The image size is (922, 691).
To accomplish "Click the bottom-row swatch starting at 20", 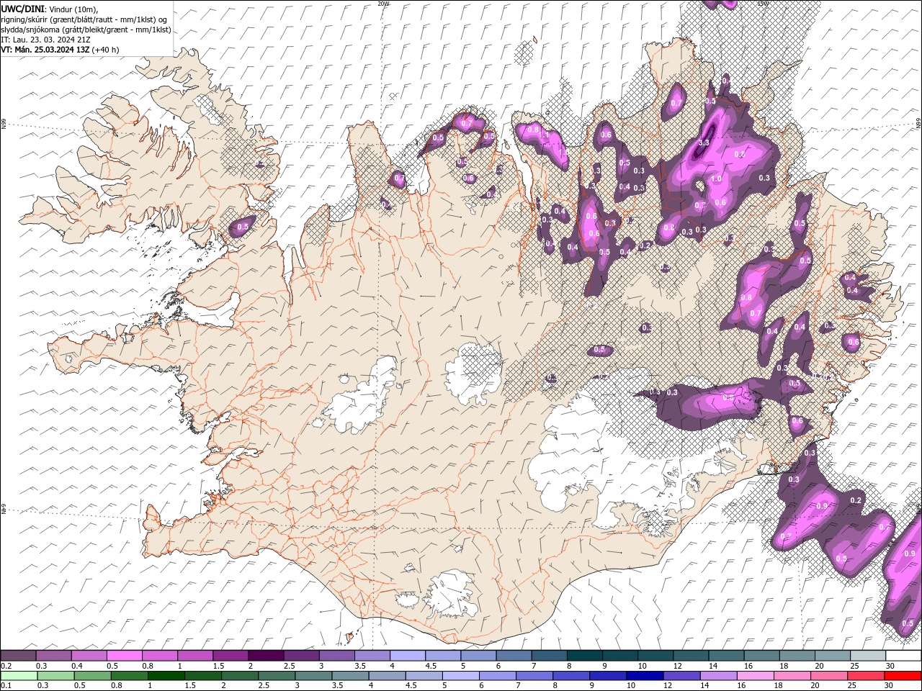I will (x=828, y=676).
